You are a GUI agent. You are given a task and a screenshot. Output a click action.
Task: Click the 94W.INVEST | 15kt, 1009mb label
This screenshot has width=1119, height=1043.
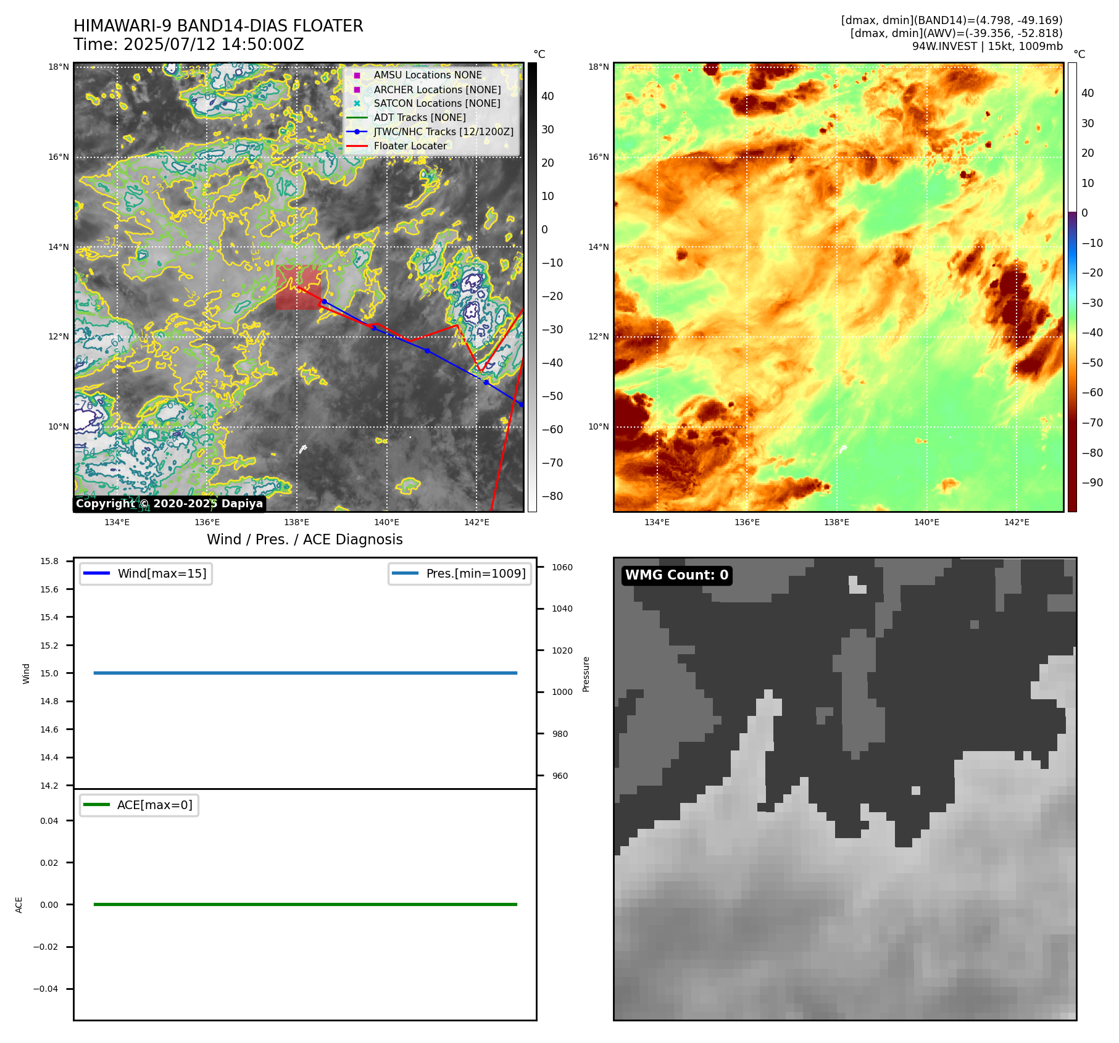(x=988, y=46)
